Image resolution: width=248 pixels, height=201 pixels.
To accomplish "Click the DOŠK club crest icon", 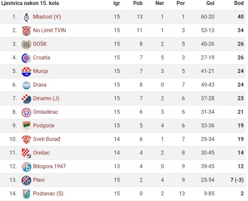I will tap(26, 44).
